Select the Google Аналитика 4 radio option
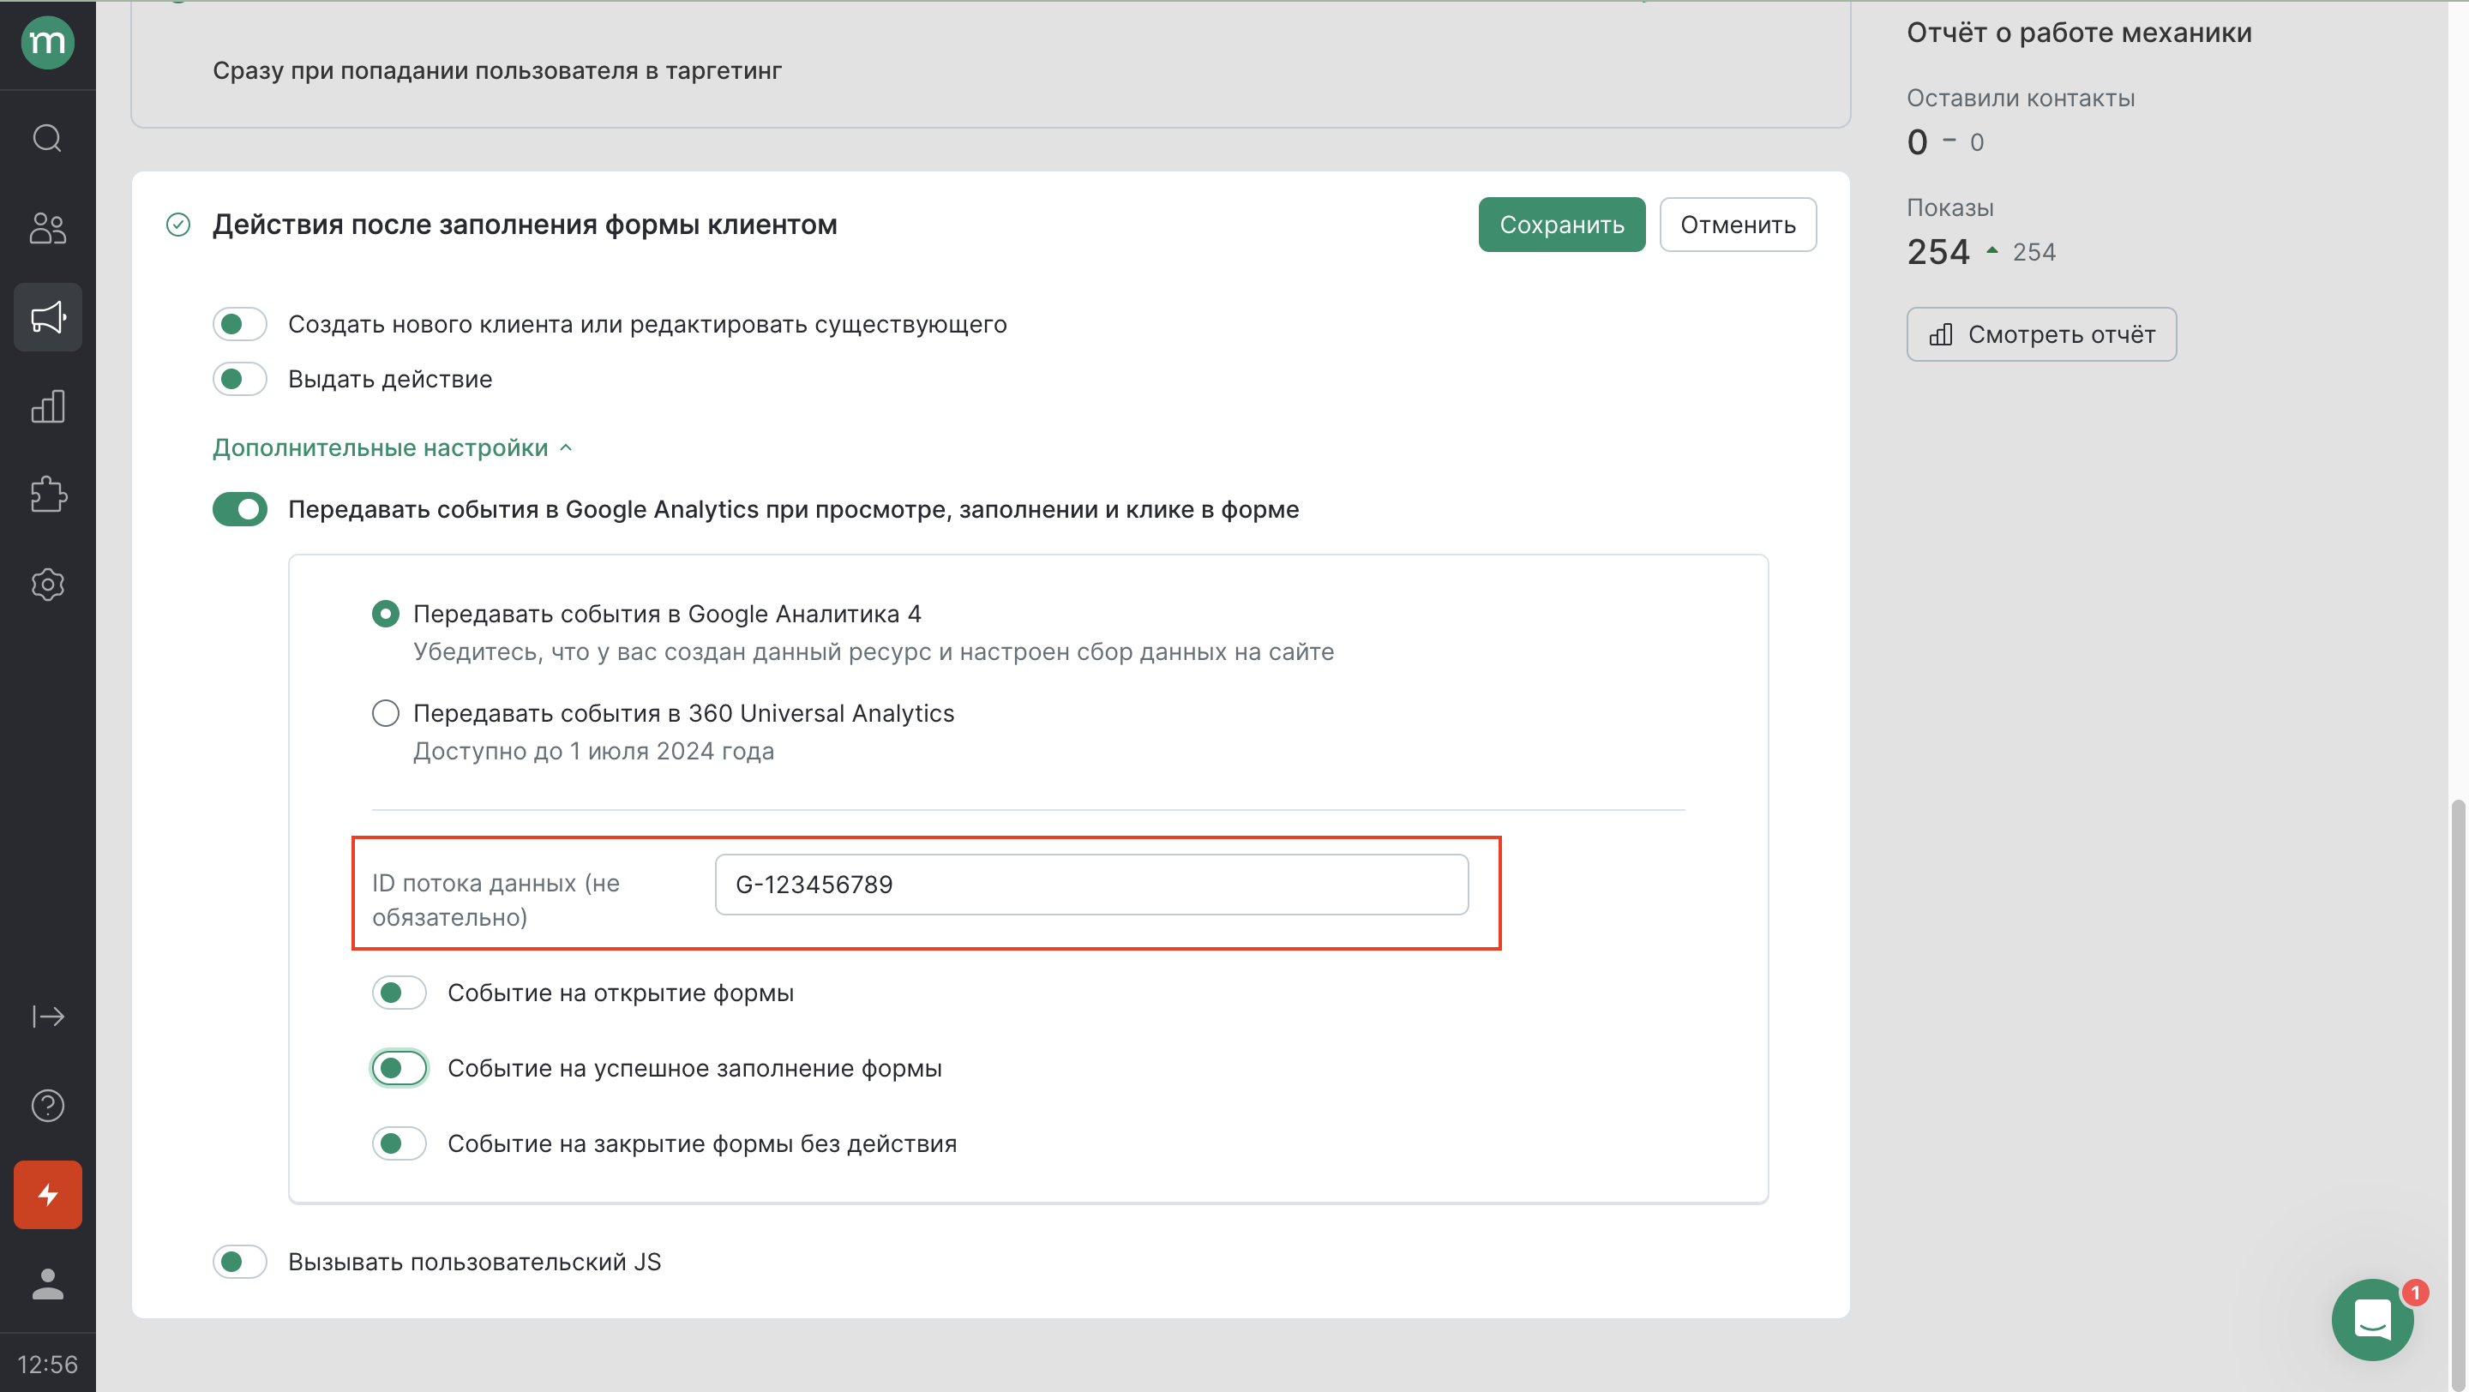 tap(385, 613)
